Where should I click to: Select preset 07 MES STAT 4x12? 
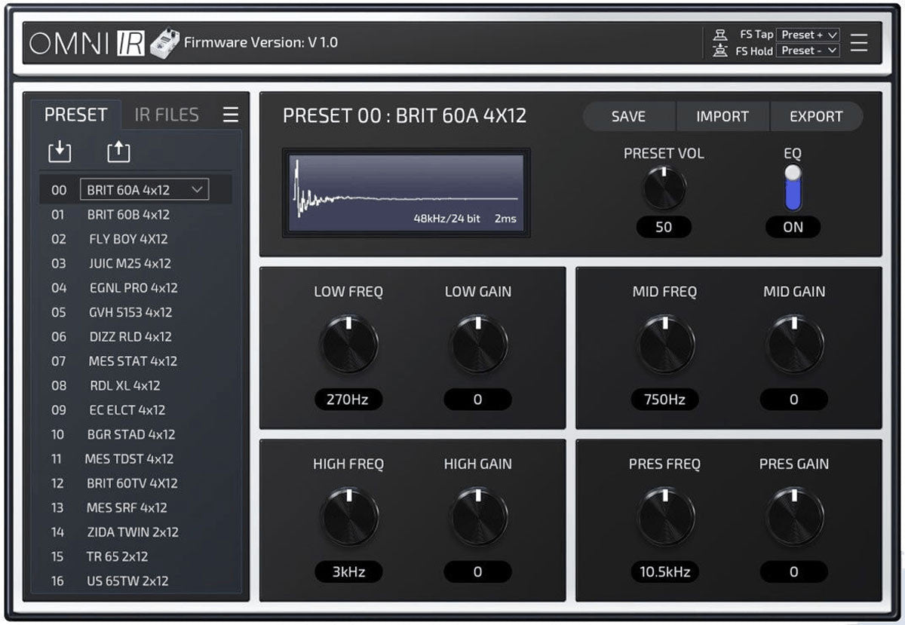[x=136, y=361]
